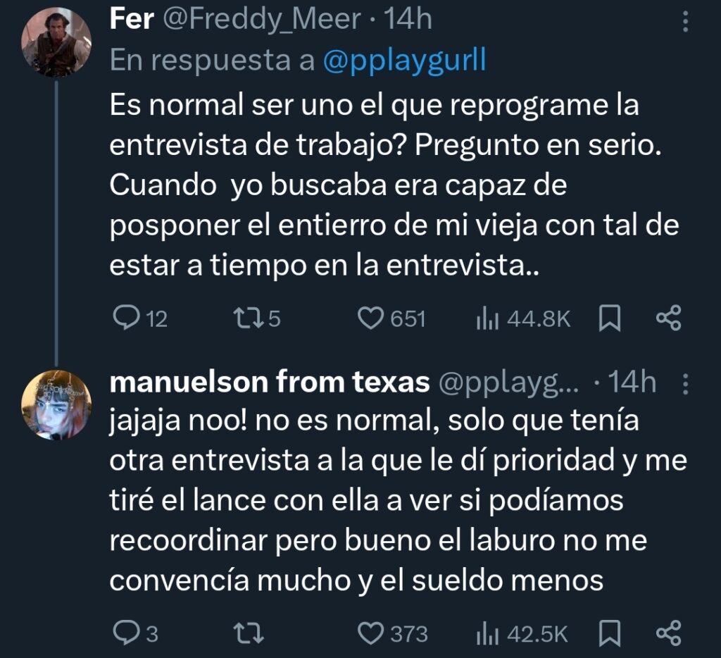The image size is (721, 658).
Task: Open the @pplaygurll mention link
Action: click(404, 61)
